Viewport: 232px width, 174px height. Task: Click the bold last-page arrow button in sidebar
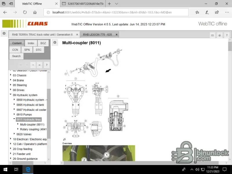(39, 65)
